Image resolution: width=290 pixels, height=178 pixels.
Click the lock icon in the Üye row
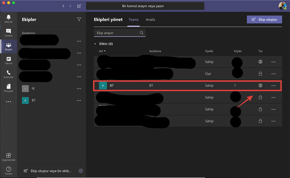click(260, 73)
